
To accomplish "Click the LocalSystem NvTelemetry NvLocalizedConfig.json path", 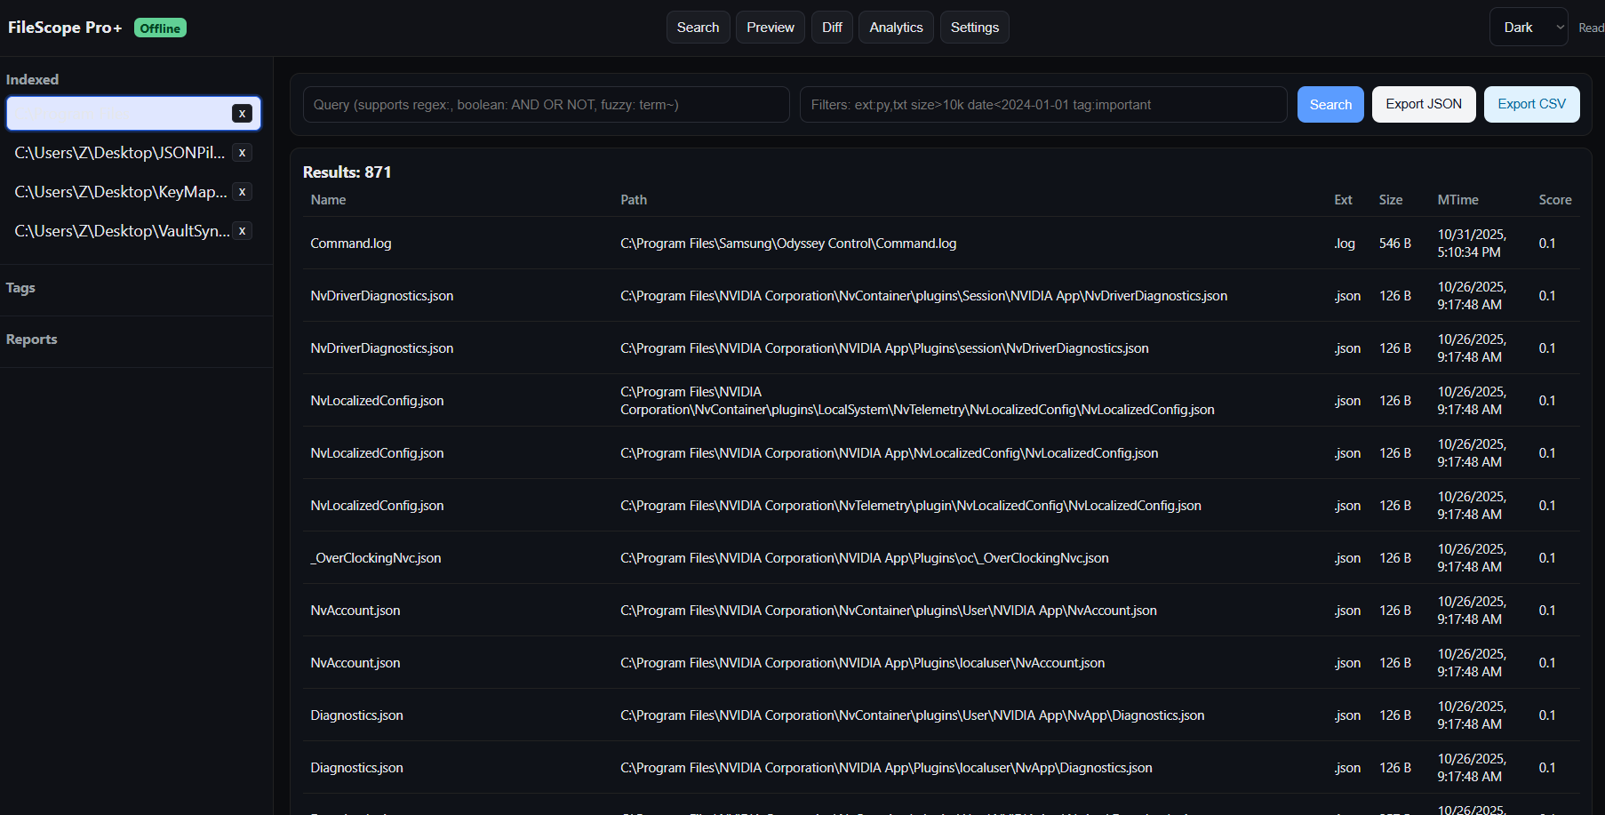I will (917, 401).
